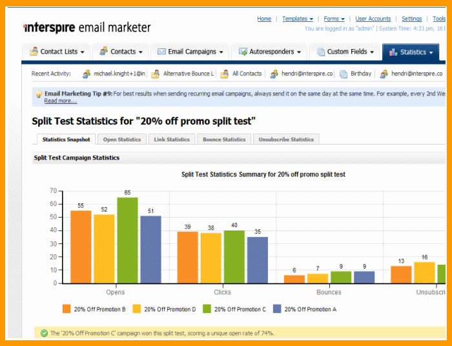Viewport: 452px width, 346px height.
Task: Click the Autoresponders icon
Action: (242, 52)
